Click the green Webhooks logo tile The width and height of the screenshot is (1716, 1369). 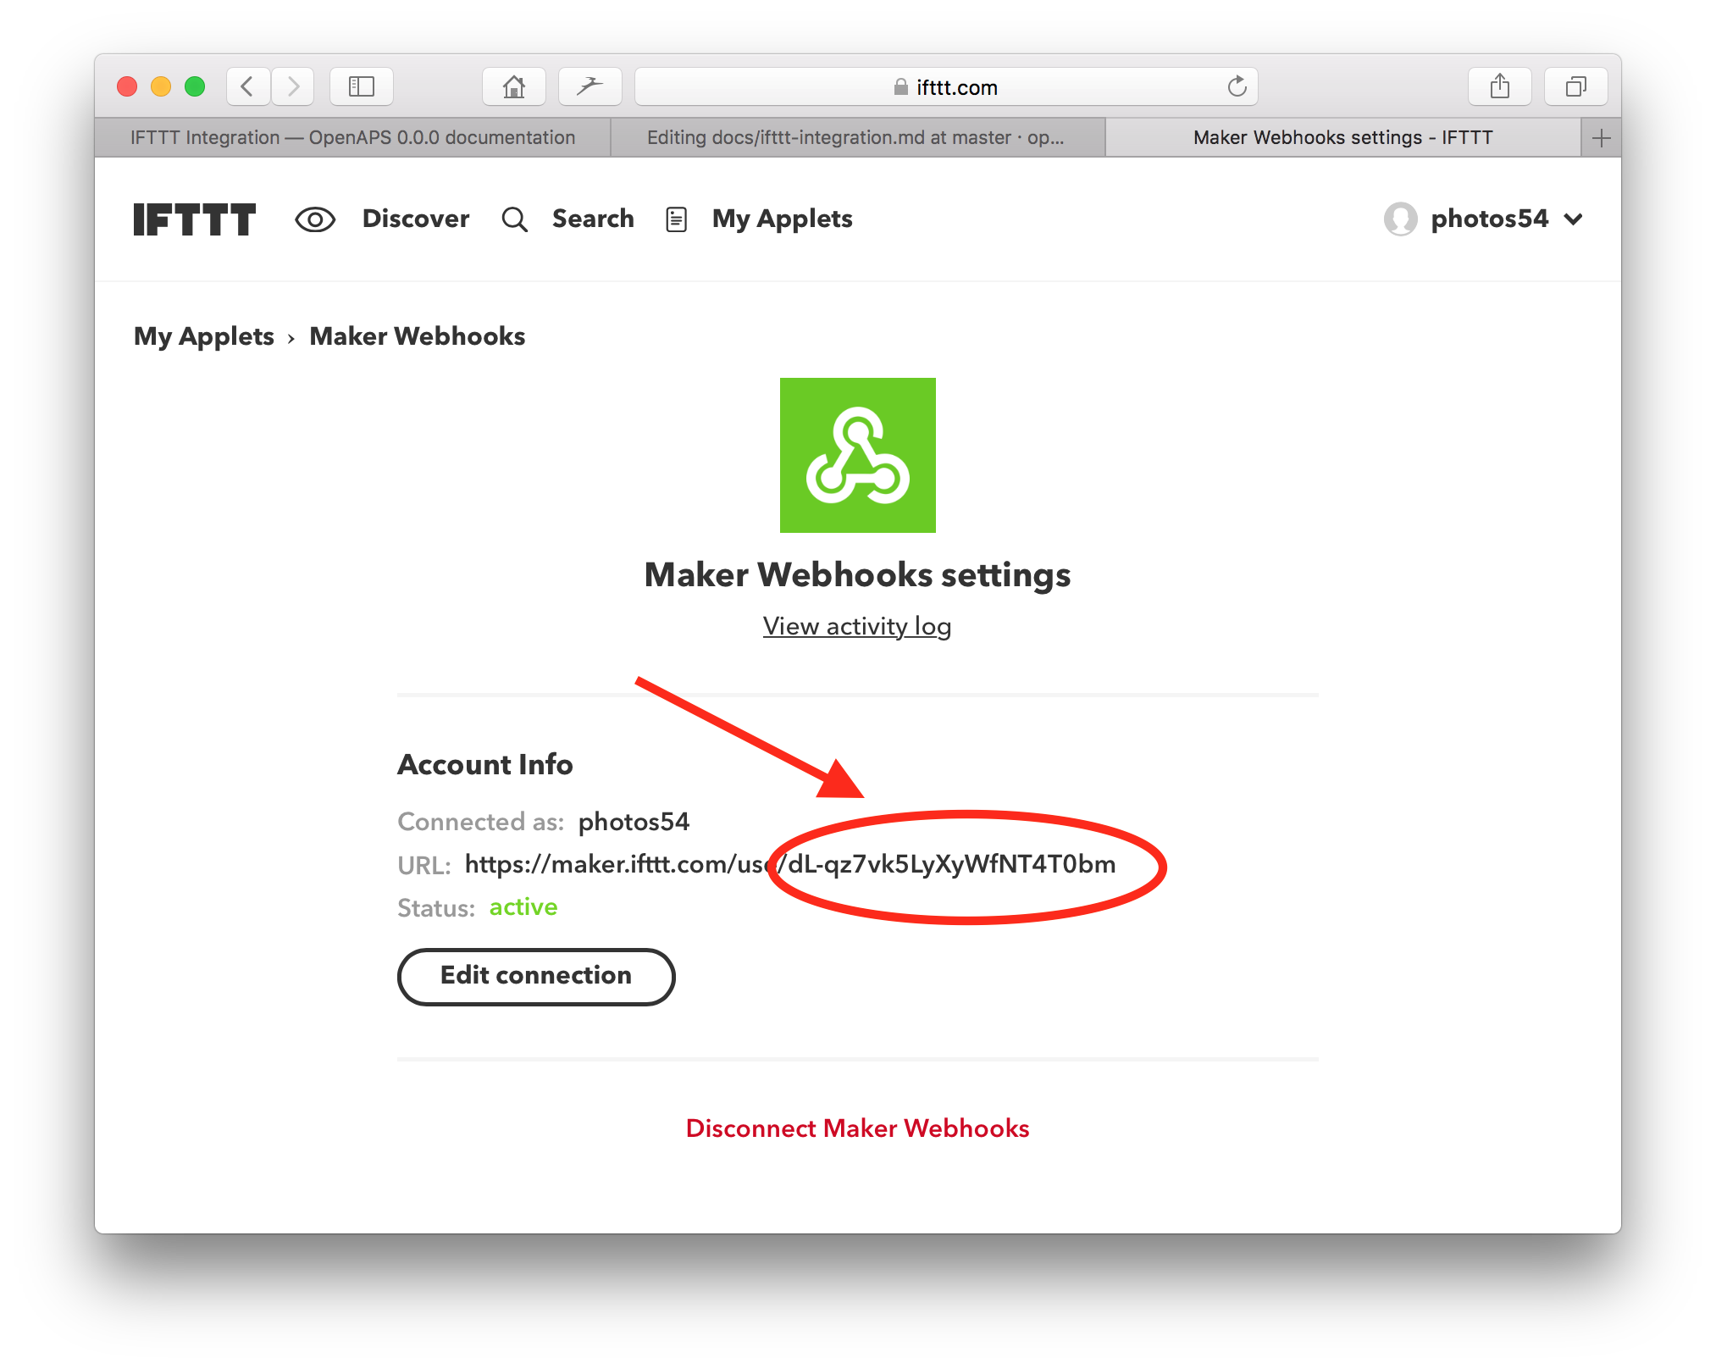[x=857, y=455]
